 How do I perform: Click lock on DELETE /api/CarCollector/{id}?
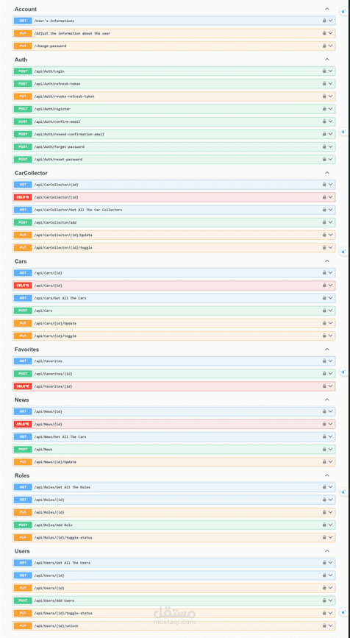pyautogui.click(x=324, y=197)
